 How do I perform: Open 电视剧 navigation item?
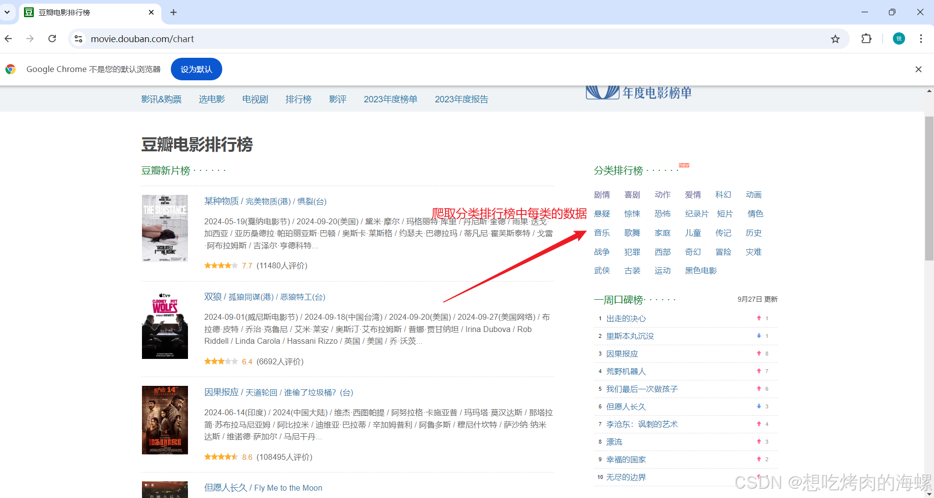[255, 99]
